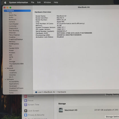Select FireWire in the sidebar

(x=12, y=37)
